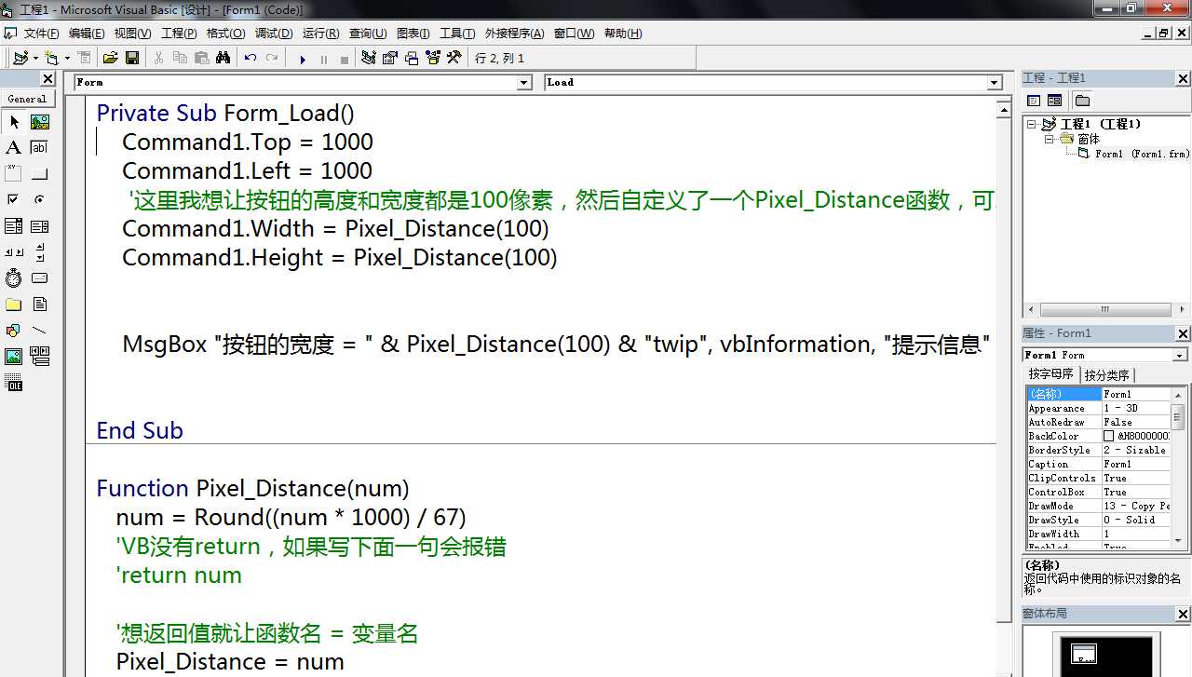Close the 属性 - Form1 properties panel

pyautogui.click(x=1183, y=333)
